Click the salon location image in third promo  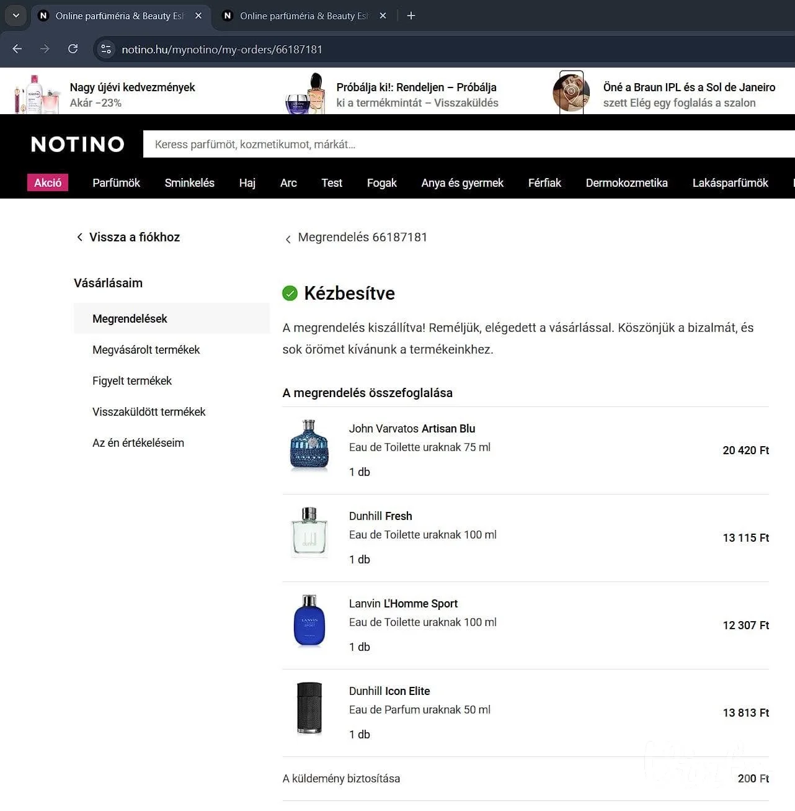(x=571, y=92)
